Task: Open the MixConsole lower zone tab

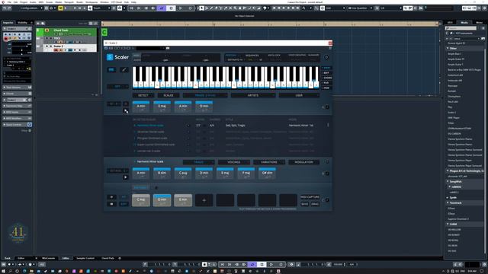Action: click(48, 258)
